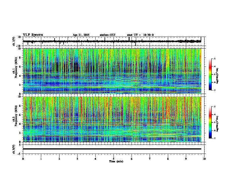230x178 pixels.
Task: Click time tick label '10' on x-axis
Action: coord(204,159)
